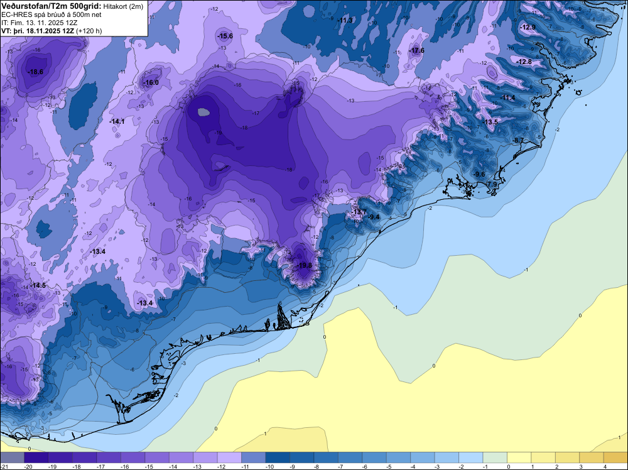Pick the legend swatch labeled -17
Image resolution: width=628 pixels, height=470 pixels.
point(109,457)
